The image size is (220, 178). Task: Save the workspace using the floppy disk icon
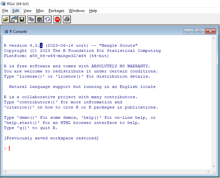pos(22,19)
